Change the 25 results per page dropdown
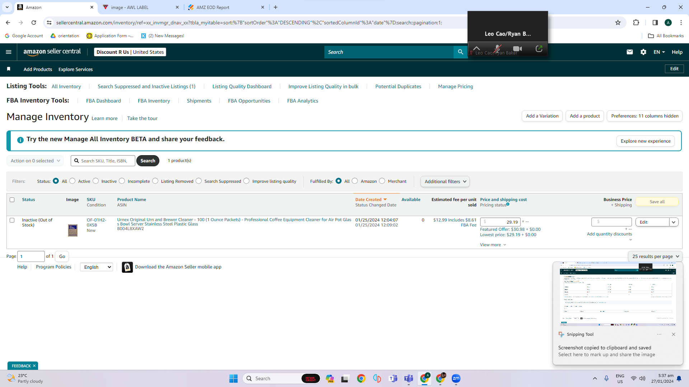689x387 pixels. coord(655,257)
